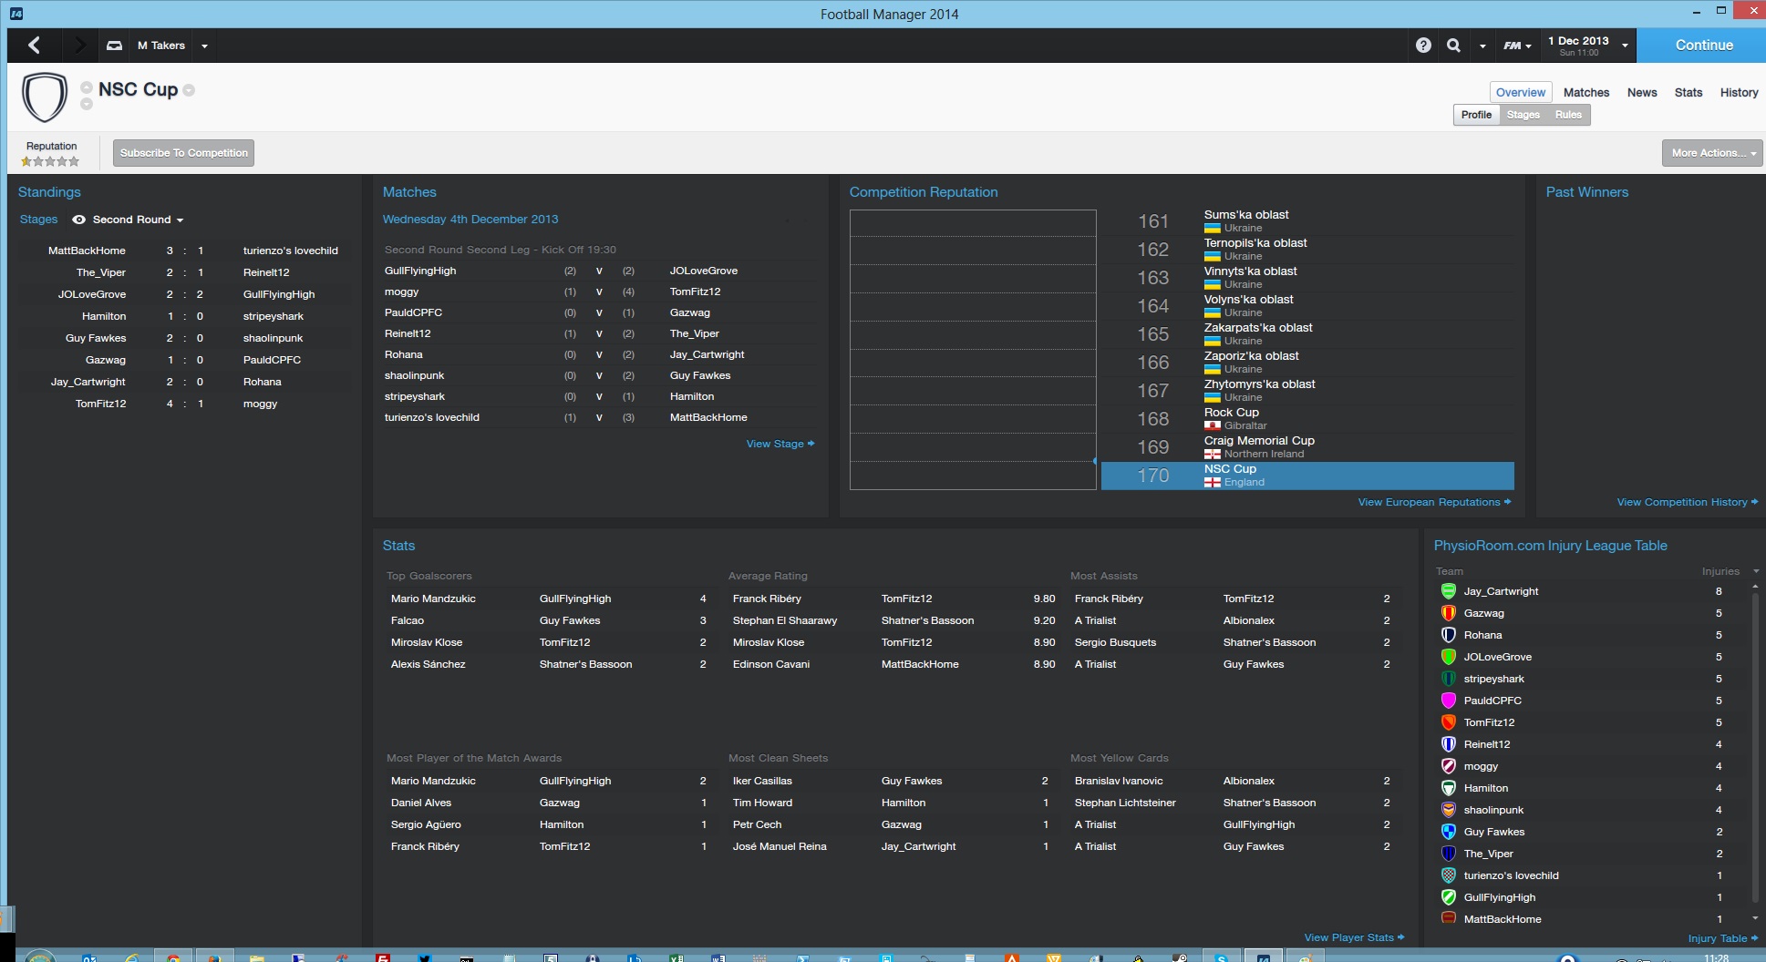Open View European Reputations link
This screenshot has width=1766, height=962.
pyautogui.click(x=1433, y=502)
